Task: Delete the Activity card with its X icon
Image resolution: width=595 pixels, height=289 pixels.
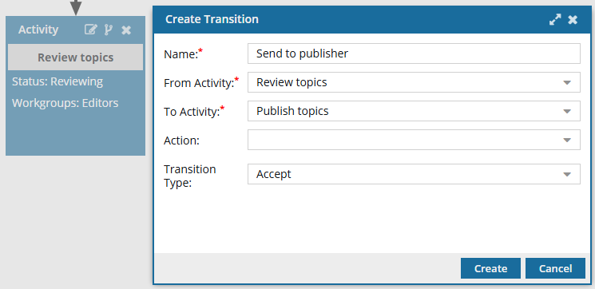Action: coord(126,30)
